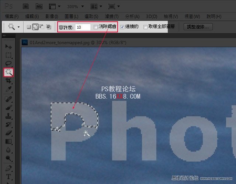This screenshot has width=236, height=184.
Task: Expand the View Extras dropdown arrow
Action: 59,7
